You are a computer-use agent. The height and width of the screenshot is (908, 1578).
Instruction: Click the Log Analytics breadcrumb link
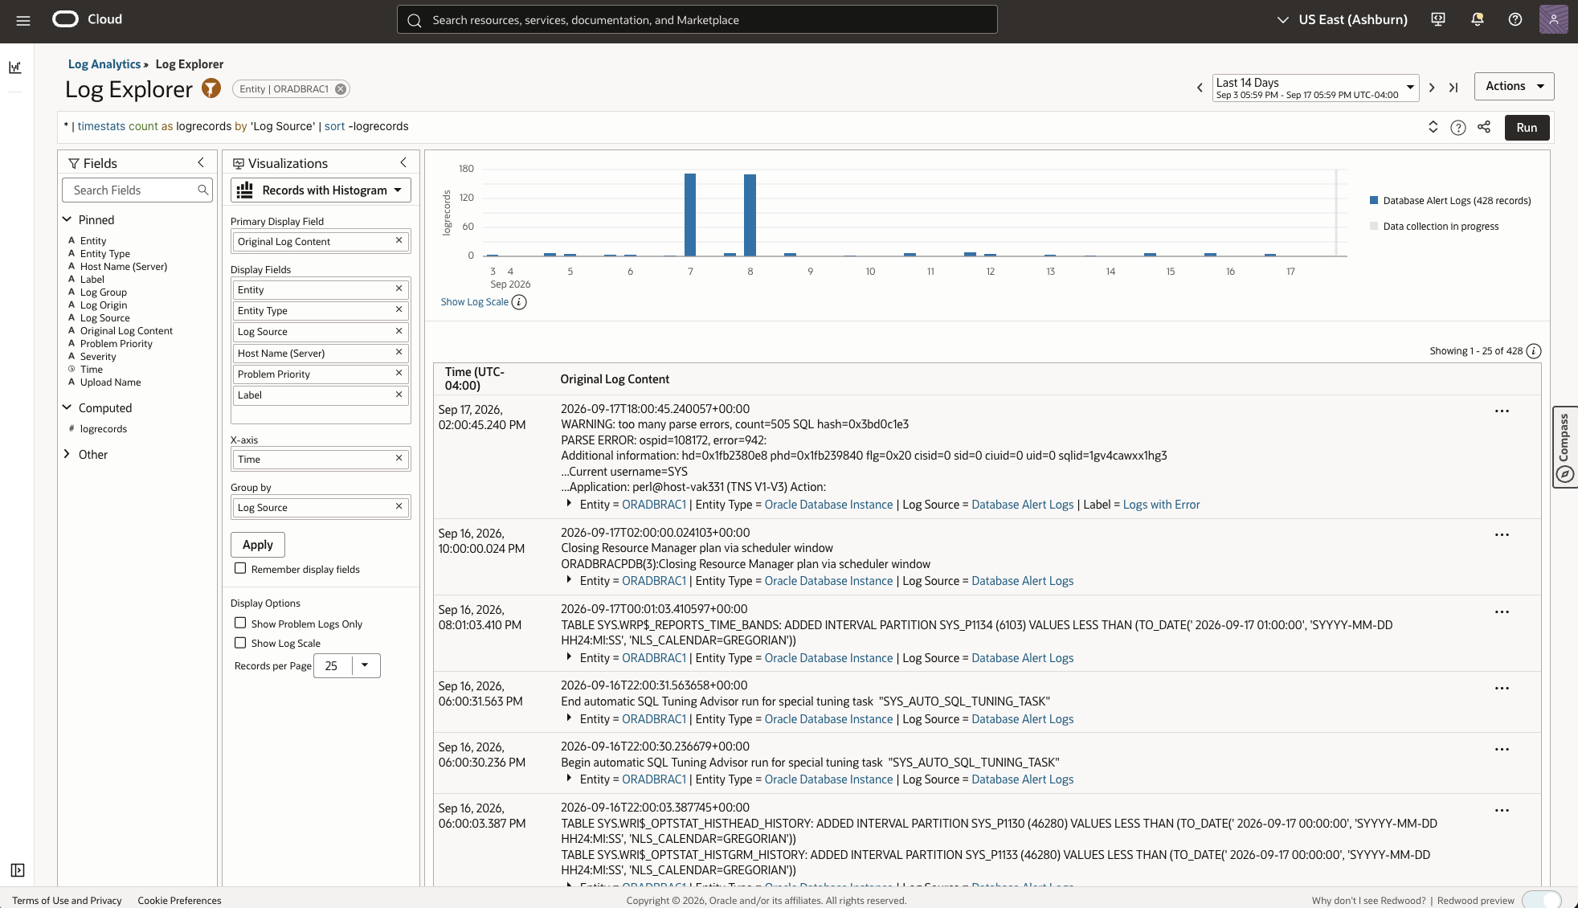pyautogui.click(x=104, y=64)
